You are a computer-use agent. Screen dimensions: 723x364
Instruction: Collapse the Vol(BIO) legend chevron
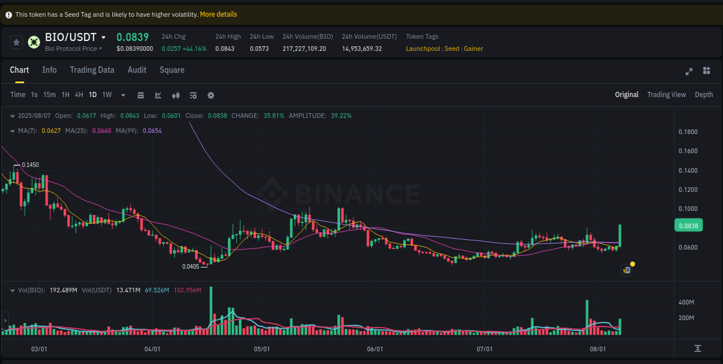click(x=13, y=290)
